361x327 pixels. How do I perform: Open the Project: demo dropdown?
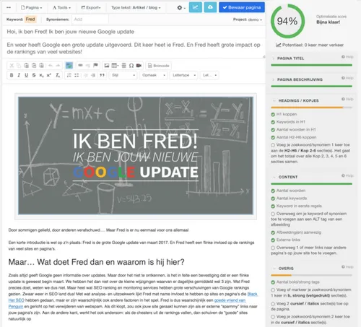point(248,19)
